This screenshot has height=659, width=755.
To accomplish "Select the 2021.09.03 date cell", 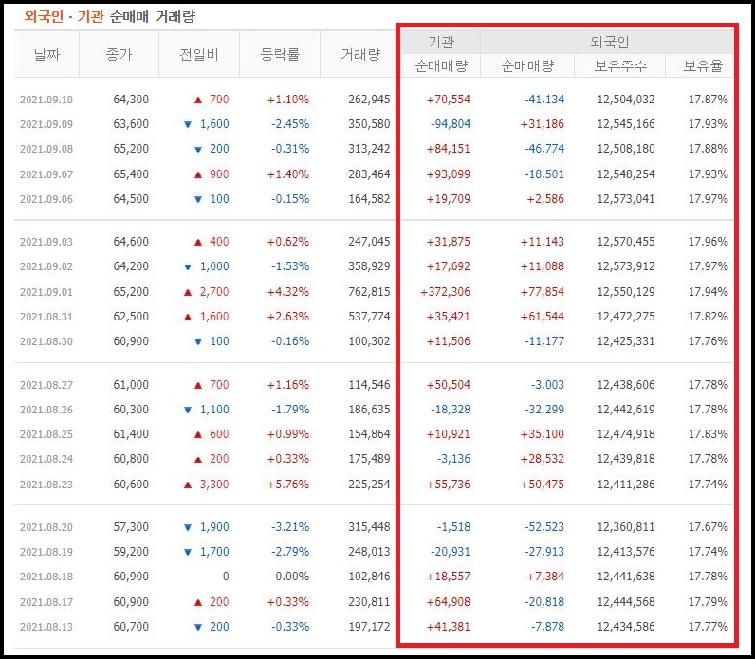I will coord(46,242).
